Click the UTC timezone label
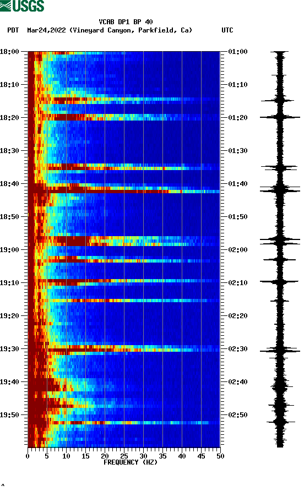Viewport: 304px width, 491px height. (x=227, y=30)
